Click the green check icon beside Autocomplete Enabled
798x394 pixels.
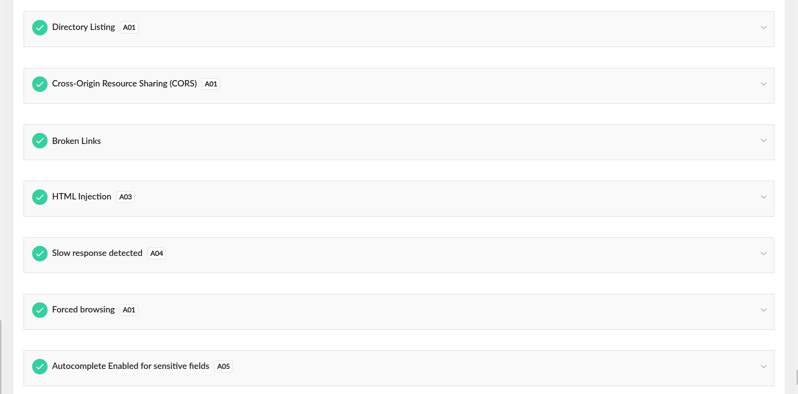point(40,366)
